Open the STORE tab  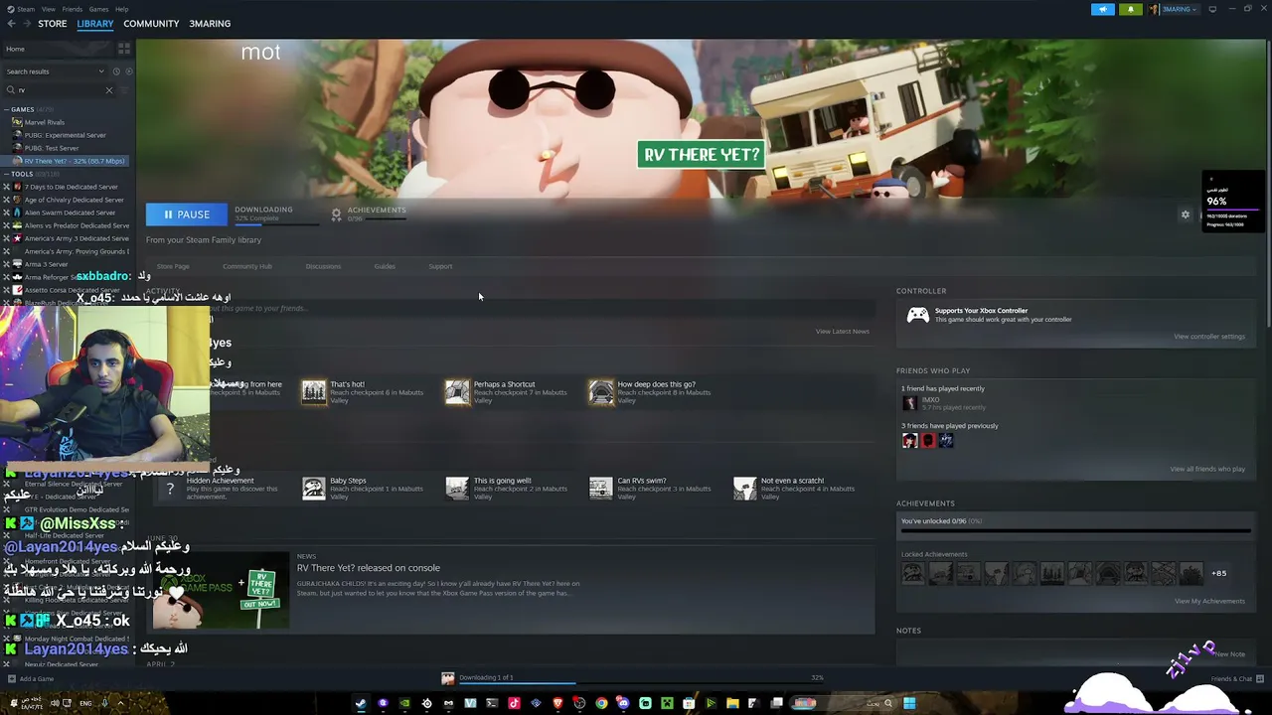53,24
